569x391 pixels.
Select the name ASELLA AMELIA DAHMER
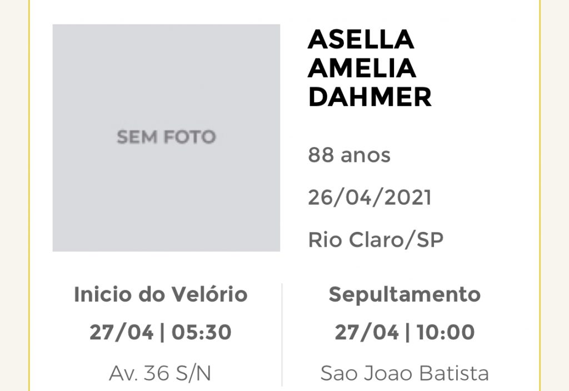pyautogui.click(x=370, y=68)
